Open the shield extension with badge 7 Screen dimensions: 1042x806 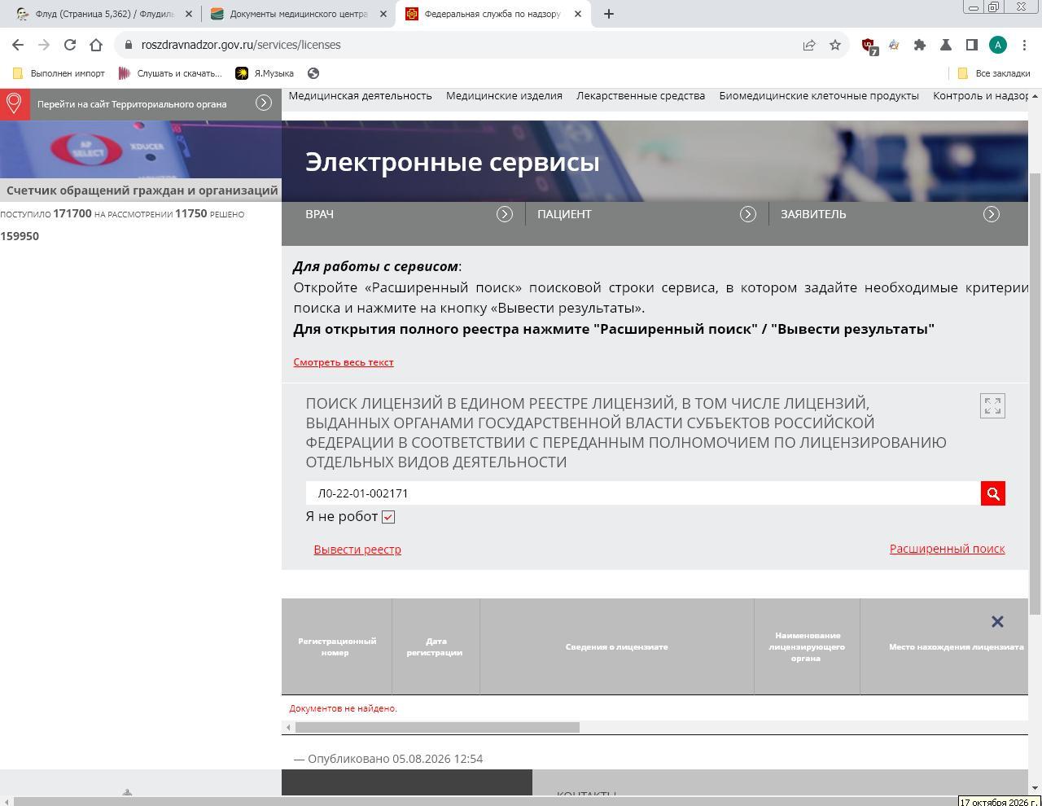tap(869, 46)
